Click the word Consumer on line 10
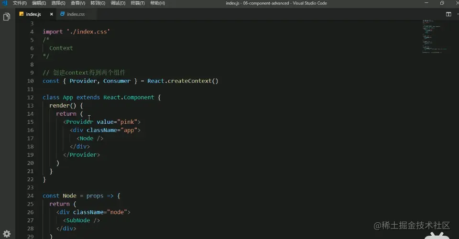The image size is (459, 239). [x=117, y=81]
